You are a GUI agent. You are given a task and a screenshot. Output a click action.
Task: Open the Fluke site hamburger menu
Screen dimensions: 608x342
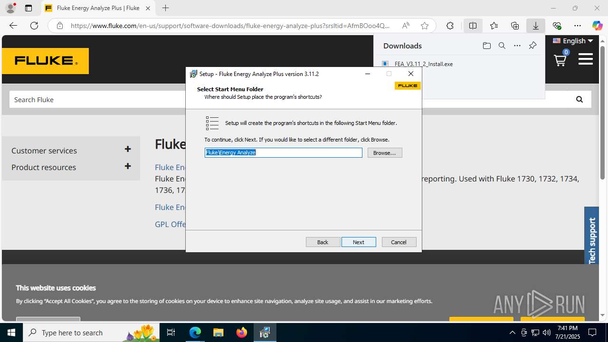coord(586,59)
